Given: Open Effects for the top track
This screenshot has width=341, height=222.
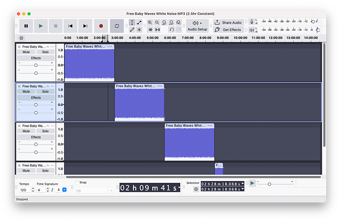Looking at the screenshot, I should pyautogui.click(x=36, y=58).
